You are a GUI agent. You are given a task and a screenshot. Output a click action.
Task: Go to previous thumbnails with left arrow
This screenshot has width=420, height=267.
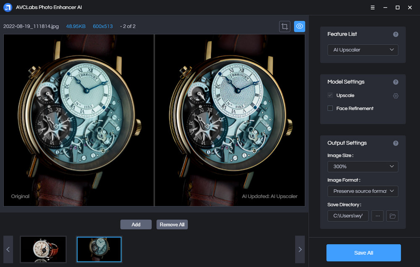[x=8, y=249]
